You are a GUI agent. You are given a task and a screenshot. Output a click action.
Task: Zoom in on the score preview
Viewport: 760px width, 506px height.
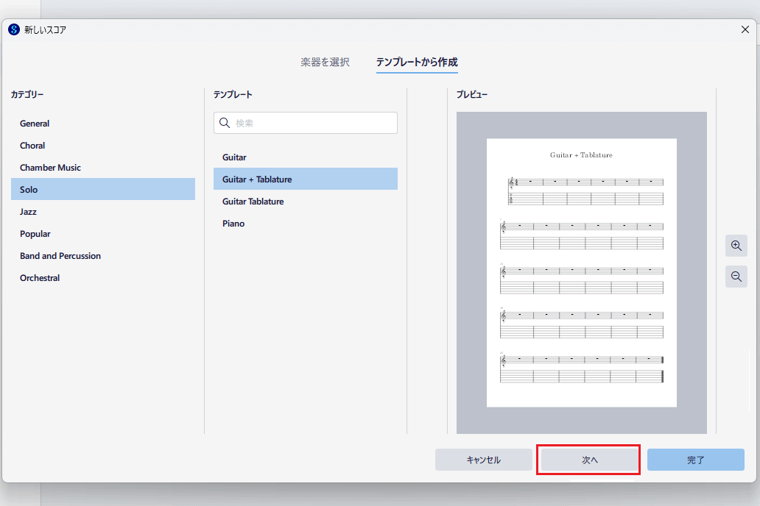[x=736, y=246]
